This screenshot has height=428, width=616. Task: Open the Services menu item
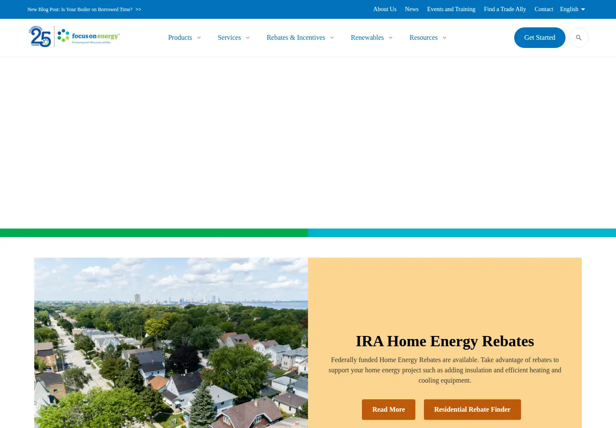pyautogui.click(x=229, y=38)
